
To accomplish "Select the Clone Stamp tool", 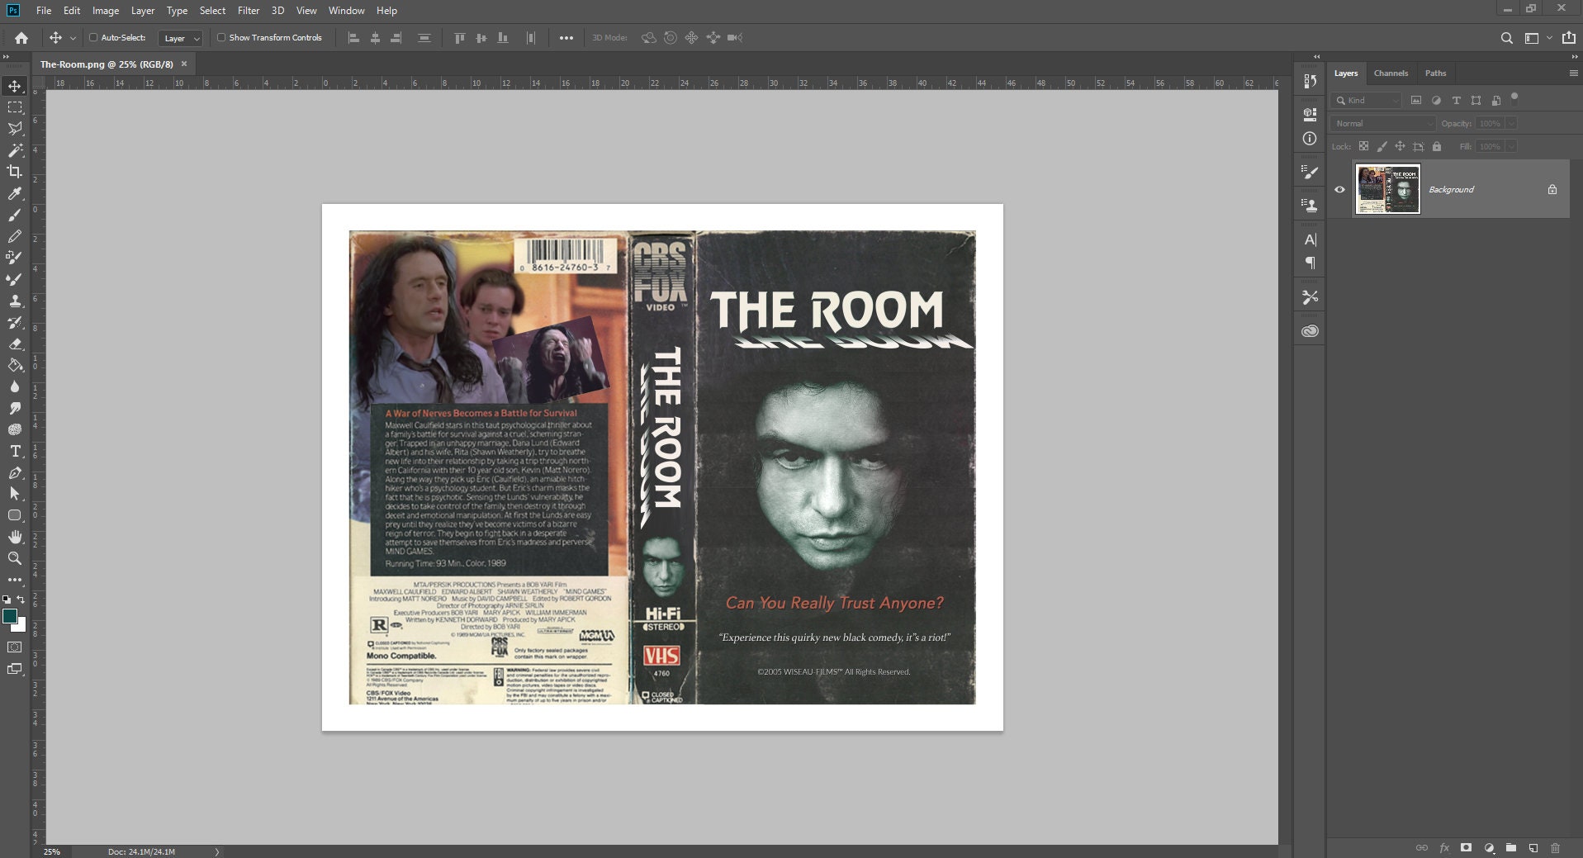I will coord(15,301).
